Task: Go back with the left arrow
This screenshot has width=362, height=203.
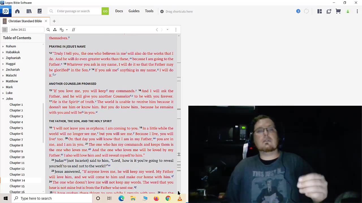Action: [157, 30]
